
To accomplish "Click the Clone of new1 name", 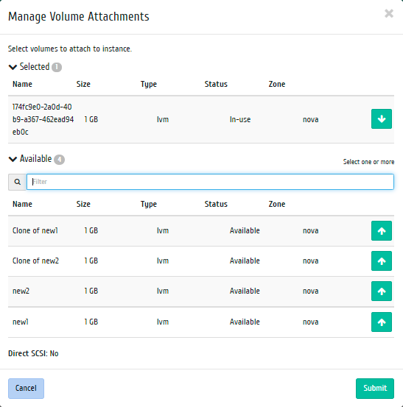I will coord(35,230).
